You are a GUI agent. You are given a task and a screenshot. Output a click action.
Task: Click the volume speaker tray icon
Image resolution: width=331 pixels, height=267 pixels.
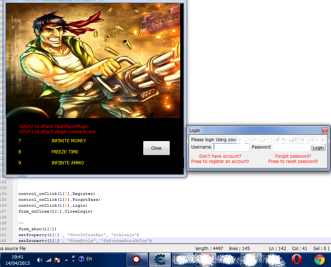click(x=39, y=260)
